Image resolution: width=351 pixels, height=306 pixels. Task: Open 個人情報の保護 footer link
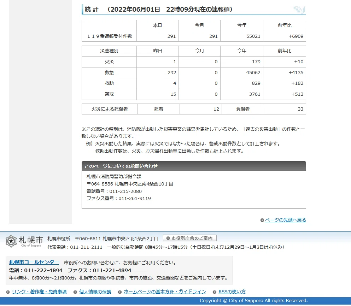(95, 292)
